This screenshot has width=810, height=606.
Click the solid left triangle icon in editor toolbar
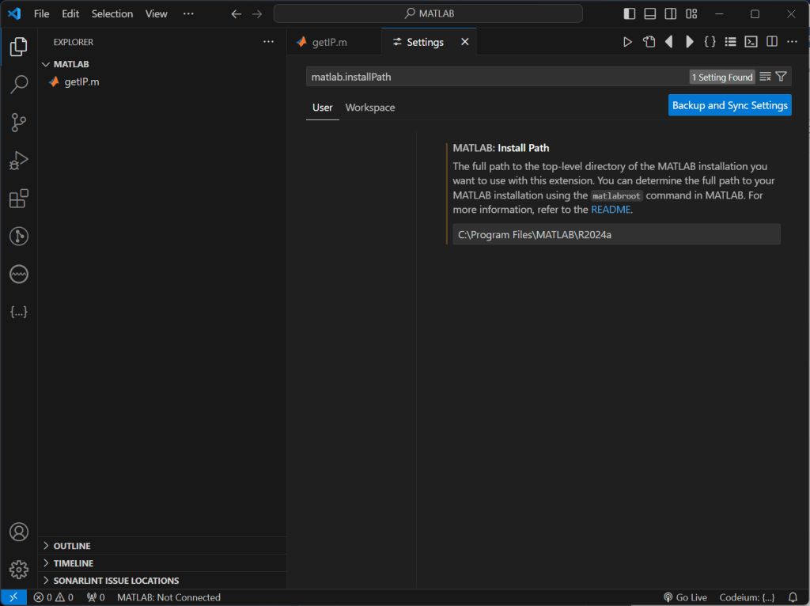(669, 42)
